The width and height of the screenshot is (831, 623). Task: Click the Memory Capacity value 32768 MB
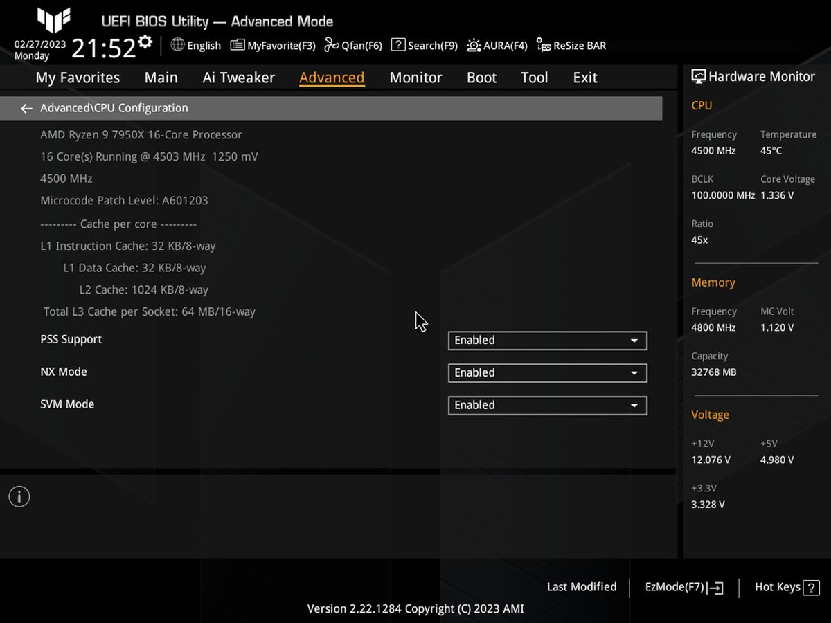(x=714, y=372)
